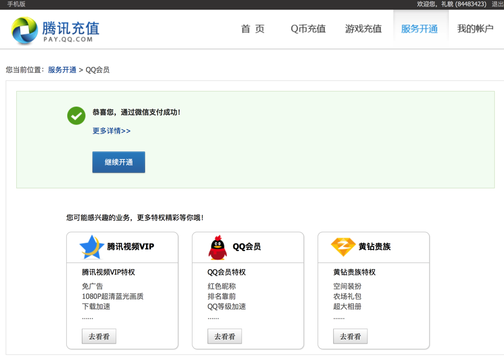Open the 我的帐户 tab
The image size is (504, 356).
pyautogui.click(x=475, y=29)
